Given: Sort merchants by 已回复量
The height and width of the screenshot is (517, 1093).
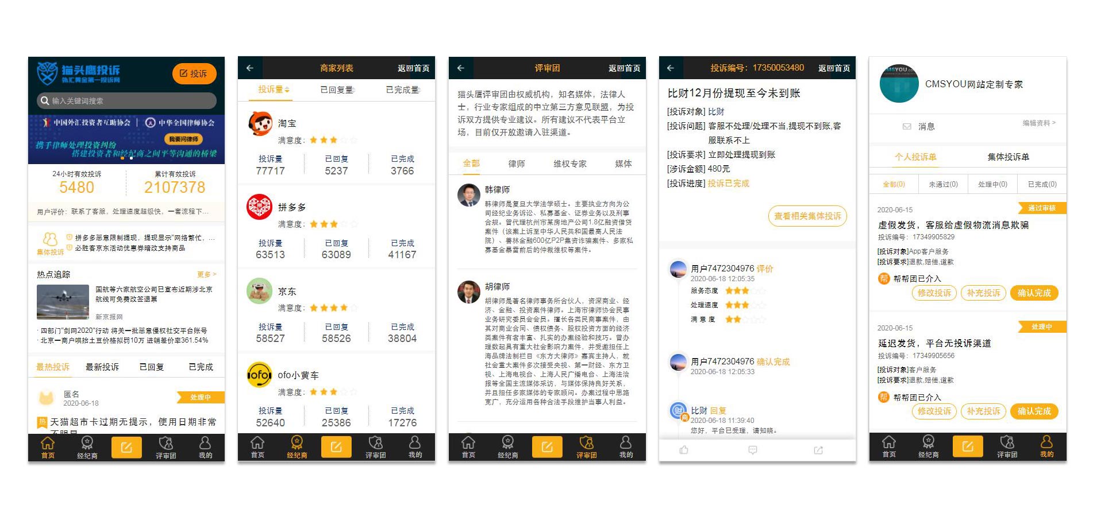Looking at the screenshot, I should click(x=337, y=90).
